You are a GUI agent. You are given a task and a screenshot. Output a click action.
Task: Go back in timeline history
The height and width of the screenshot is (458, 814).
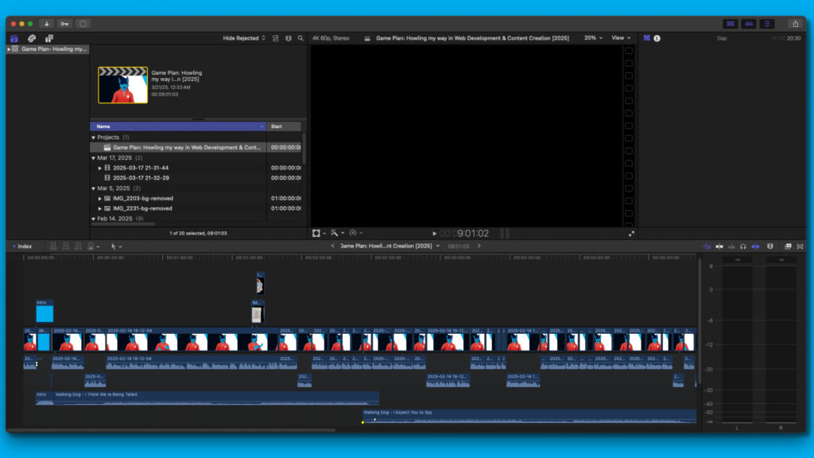(x=333, y=246)
